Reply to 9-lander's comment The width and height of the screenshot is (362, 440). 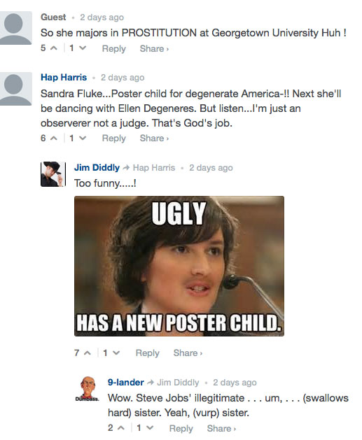pyautogui.click(x=181, y=428)
